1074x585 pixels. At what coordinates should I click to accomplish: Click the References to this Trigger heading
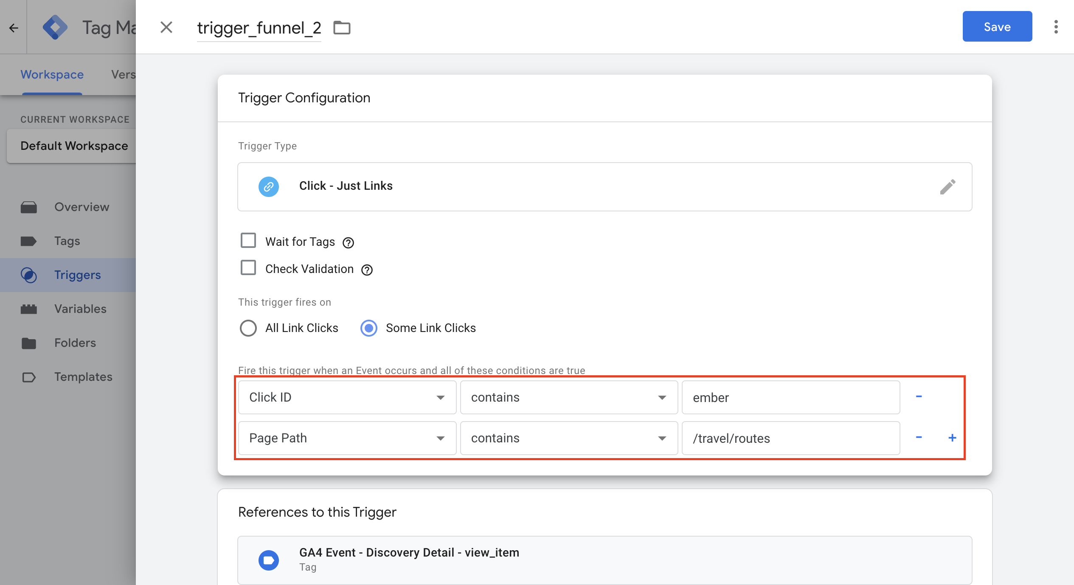click(317, 512)
